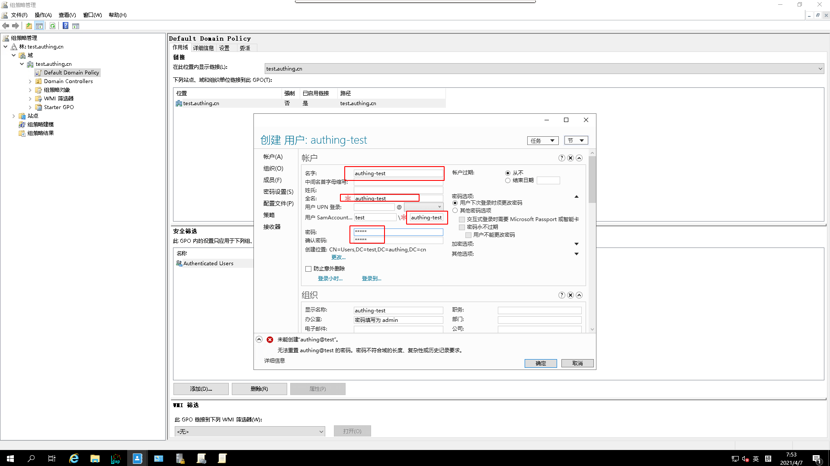Check the 防止意外删除 checkbox
This screenshot has height=466, width=830.
pyautogui.click(x=308, y=268)
